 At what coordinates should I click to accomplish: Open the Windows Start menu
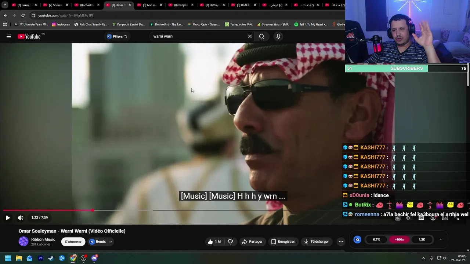pos(8,258)
